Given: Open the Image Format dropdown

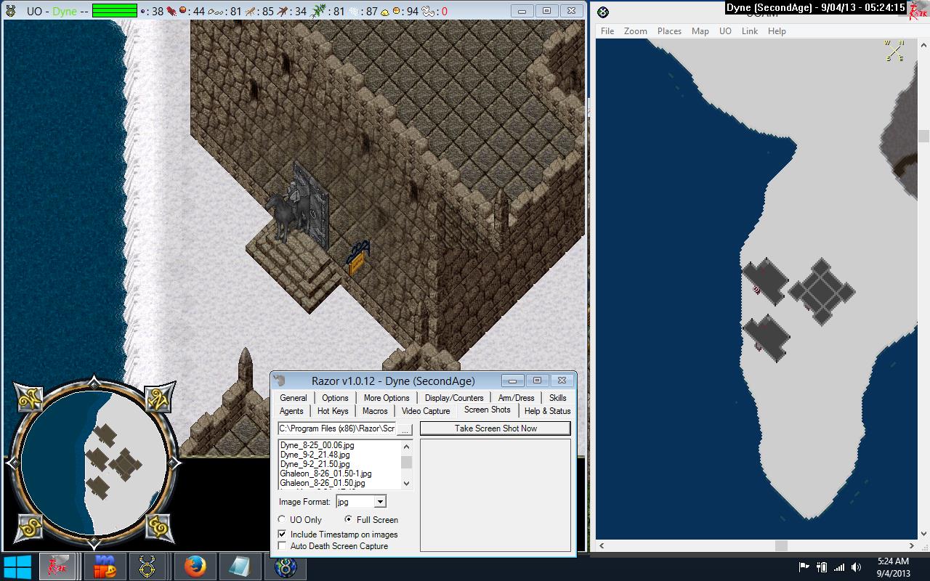Looking at the screenshot, I should pos(380,502).
